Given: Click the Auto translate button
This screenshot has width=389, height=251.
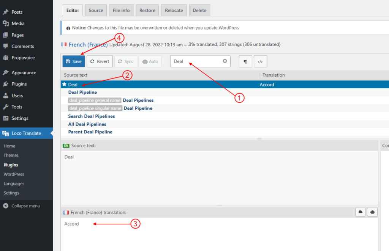Looking at the screenshot, I should point(150,61).
